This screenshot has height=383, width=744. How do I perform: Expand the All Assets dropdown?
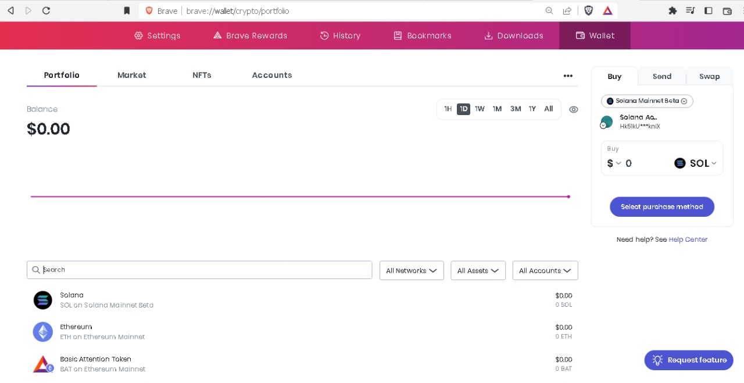[x=478, y=270]
